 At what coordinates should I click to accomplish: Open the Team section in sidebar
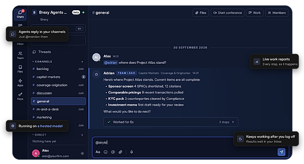coord(20,55)
